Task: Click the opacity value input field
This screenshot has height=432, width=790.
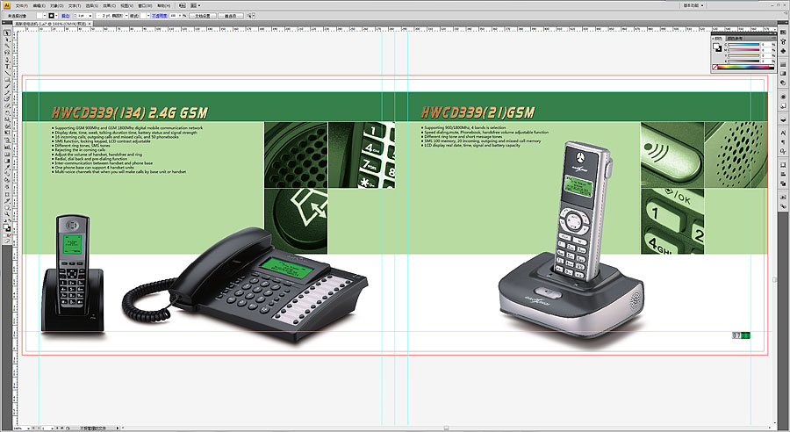Action: coord(175,16)
